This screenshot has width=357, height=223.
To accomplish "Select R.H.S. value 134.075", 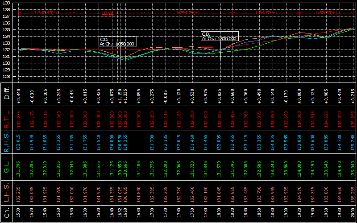I will tap(273, 142).
